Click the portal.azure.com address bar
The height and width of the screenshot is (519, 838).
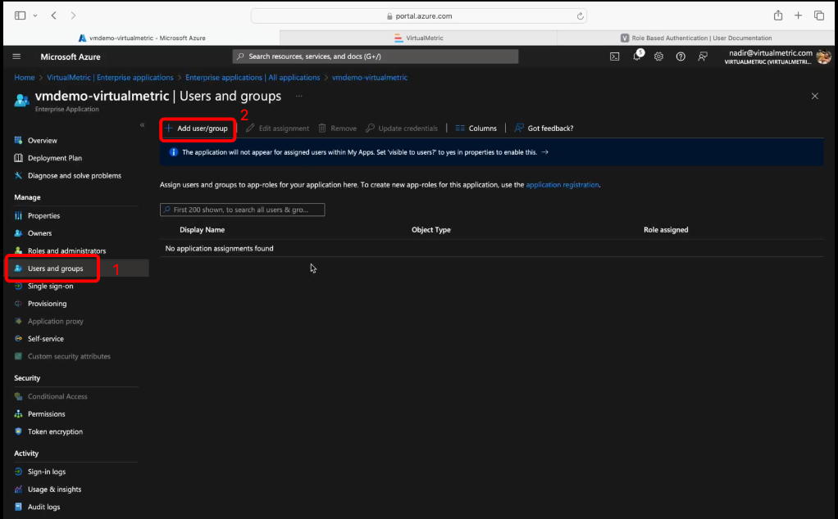click(419, 16)
